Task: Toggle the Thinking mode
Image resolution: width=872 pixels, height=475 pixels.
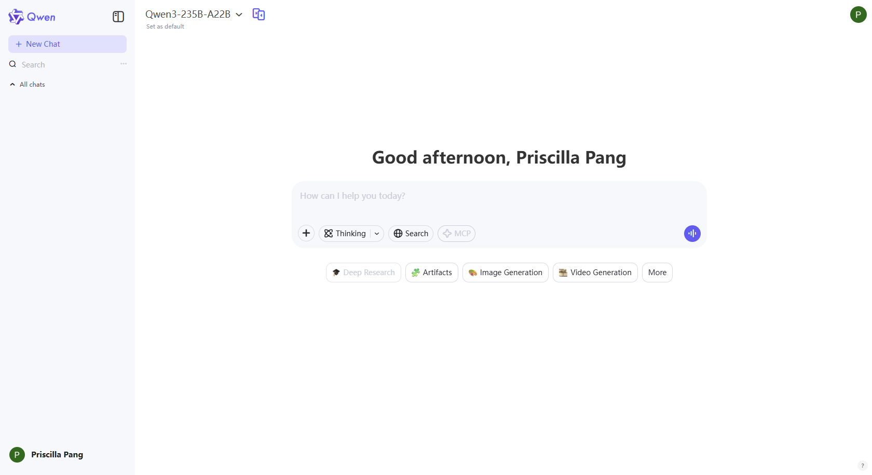Action: click(x=345, y=234)
